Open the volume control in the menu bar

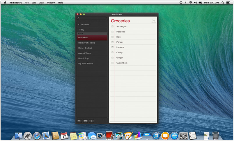click(196, 3)
